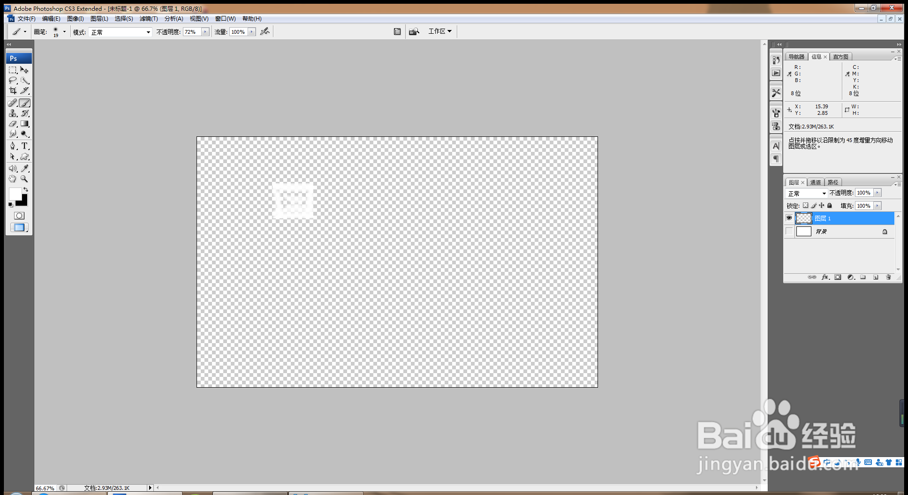
Task: Open layer fill slider arrow
Action: pos(877,206)
